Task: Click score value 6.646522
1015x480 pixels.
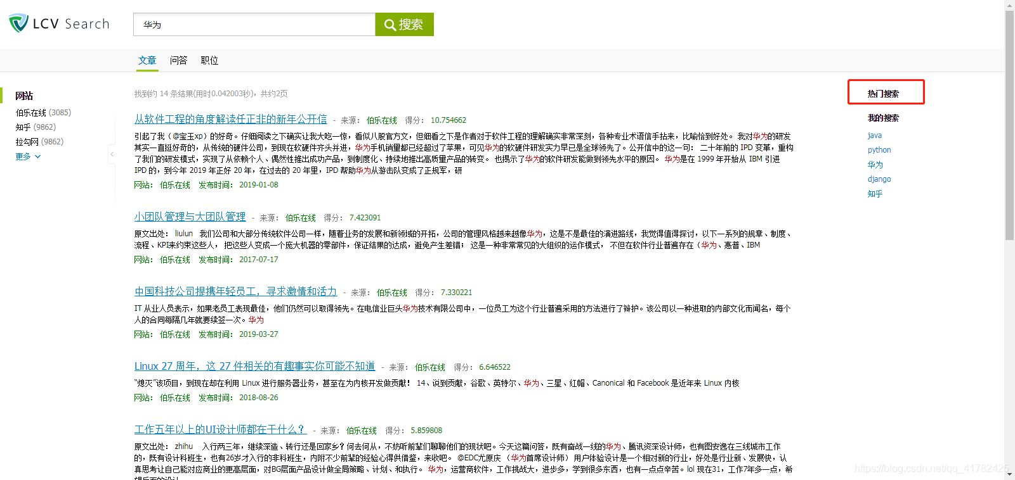Action: coord(495,367)
